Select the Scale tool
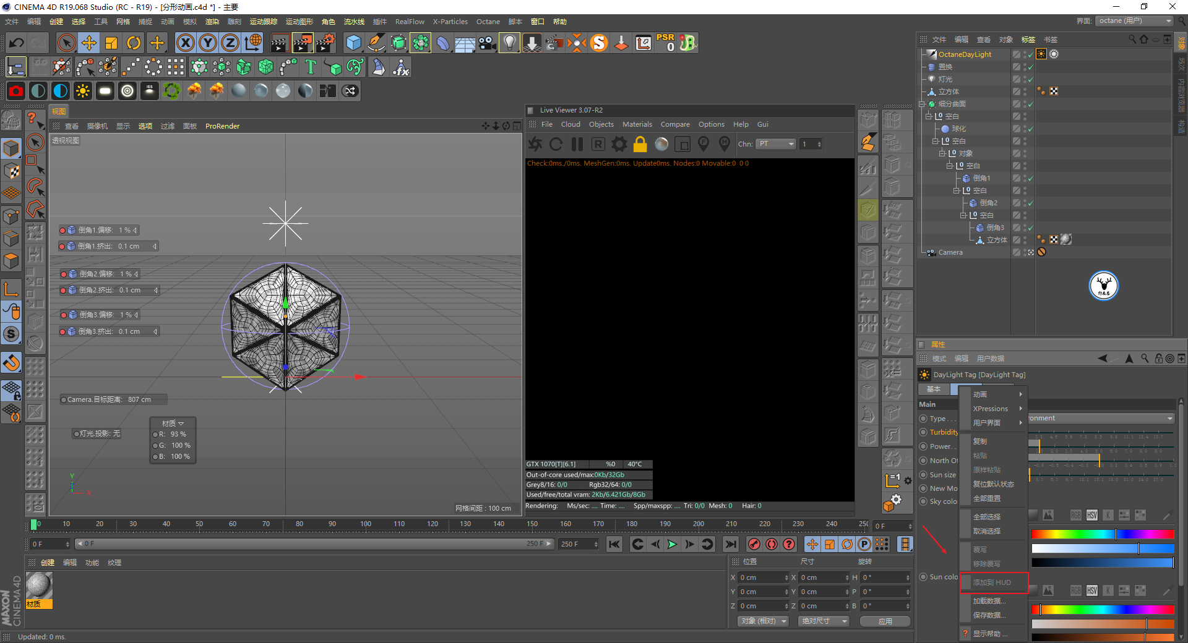Viewport: 1188px width, 643px height. click(111, 43)
